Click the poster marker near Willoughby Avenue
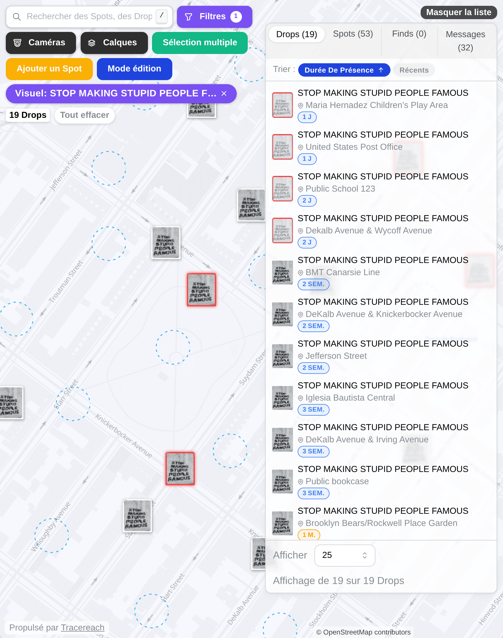Screen dimensions: 503x638 [137, 516]
